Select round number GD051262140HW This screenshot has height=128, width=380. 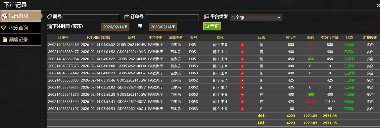click(x=132, y=45)
